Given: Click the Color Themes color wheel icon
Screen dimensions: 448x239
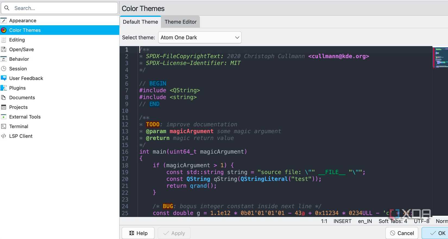Looking at the screenshot, I should click(x=4, y=30).
